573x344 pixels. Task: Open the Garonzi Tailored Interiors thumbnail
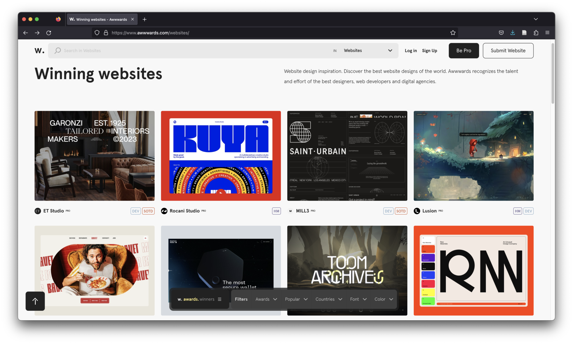[95, 156]
